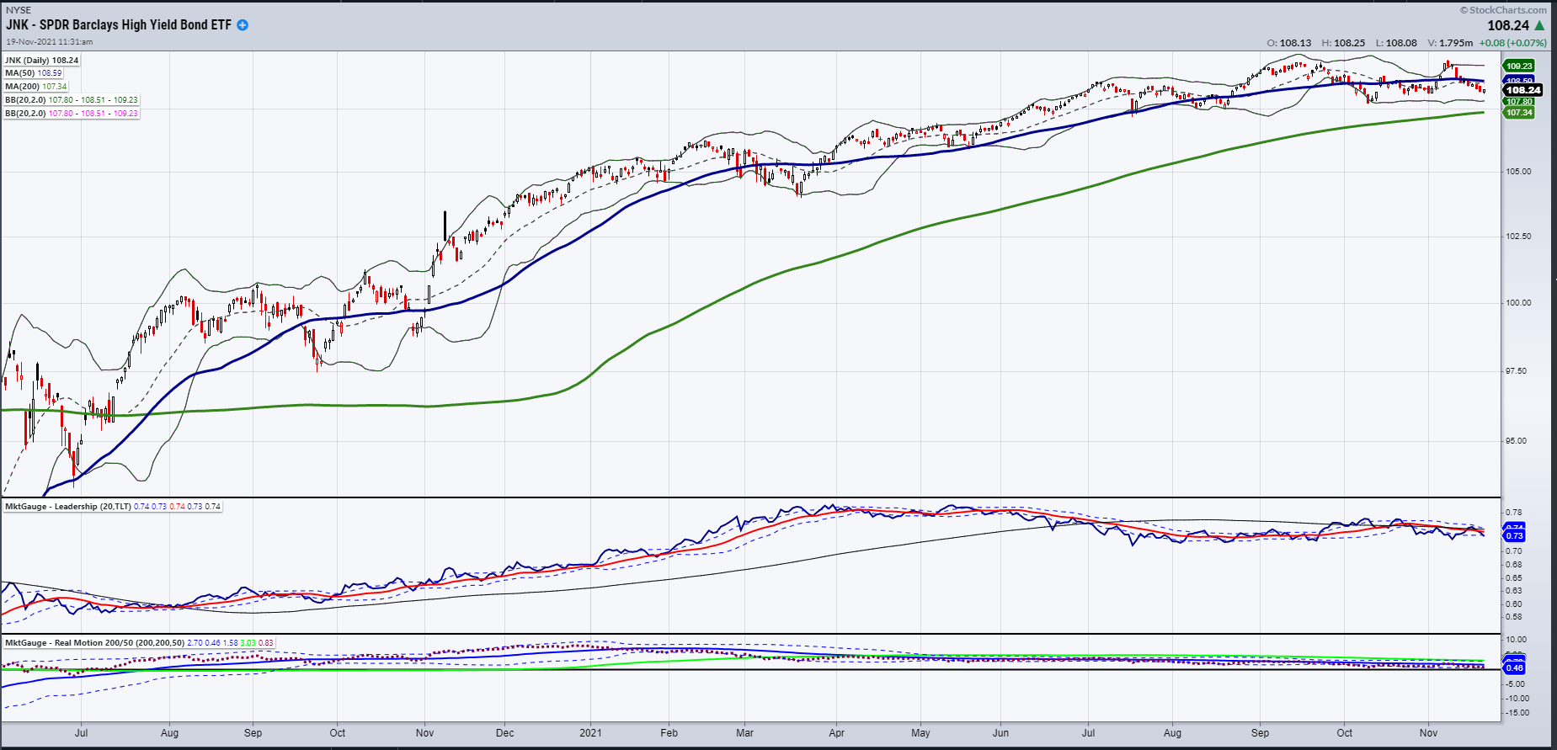1557x750 pixels.
Task: Select the MA(50) 108.59 legend label
Action: pyautogui.click(x=34, y=73)
